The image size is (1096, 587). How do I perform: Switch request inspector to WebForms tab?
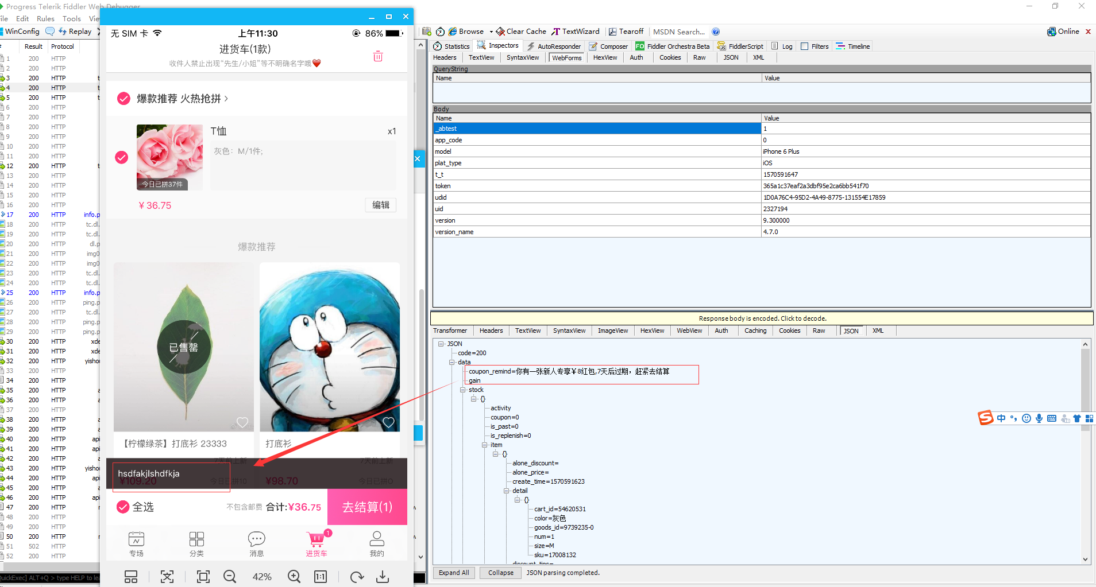[567, 57]
